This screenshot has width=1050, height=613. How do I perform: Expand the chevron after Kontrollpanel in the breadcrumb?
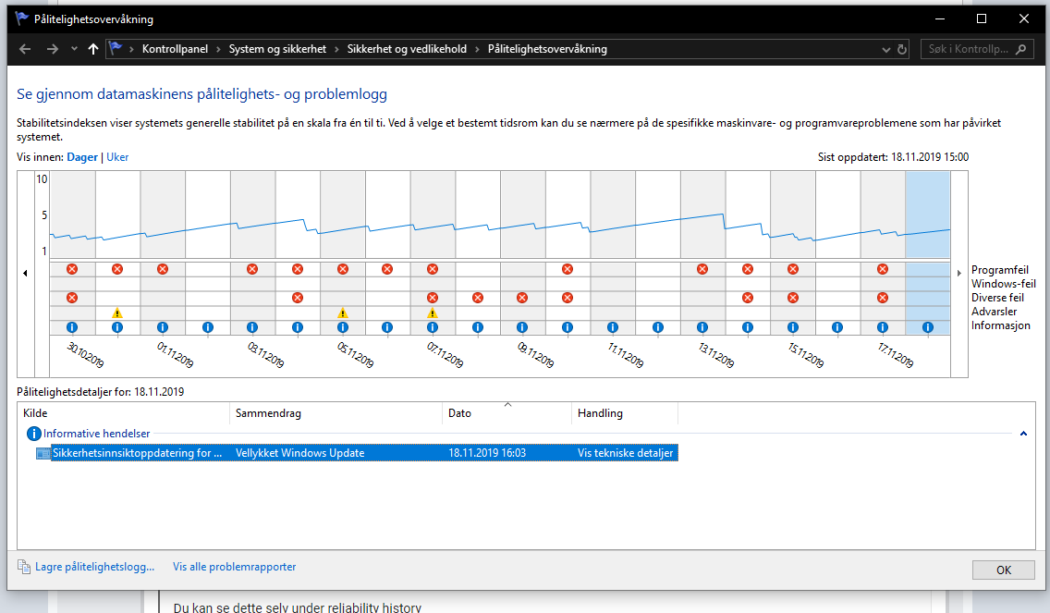218,49
